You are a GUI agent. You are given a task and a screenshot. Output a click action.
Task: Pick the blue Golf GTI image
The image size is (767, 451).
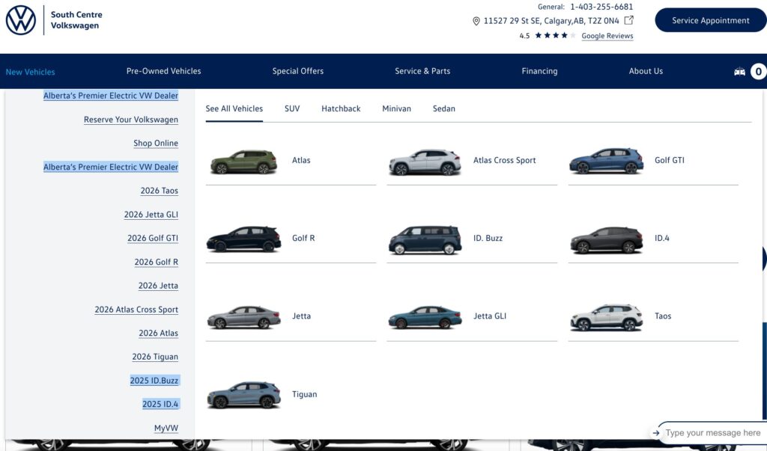pos(606,161)
